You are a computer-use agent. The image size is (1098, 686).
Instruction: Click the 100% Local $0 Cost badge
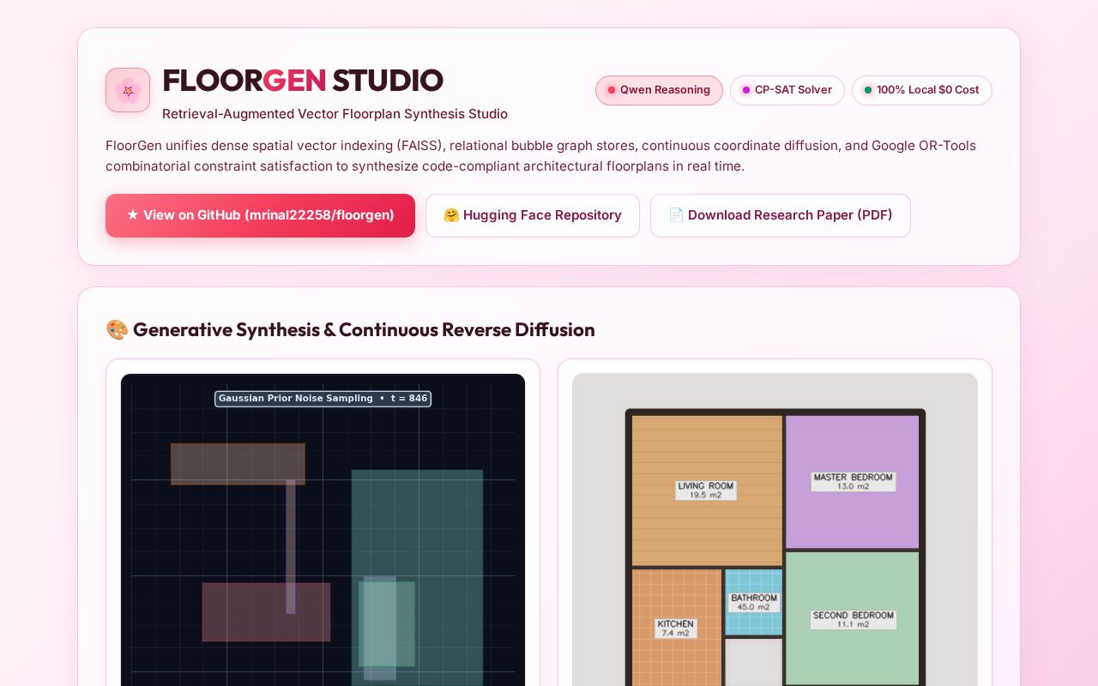point(922,90)
